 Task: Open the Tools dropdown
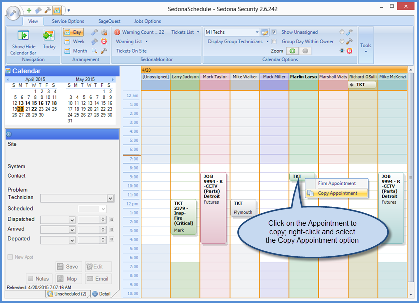[366, 46]
